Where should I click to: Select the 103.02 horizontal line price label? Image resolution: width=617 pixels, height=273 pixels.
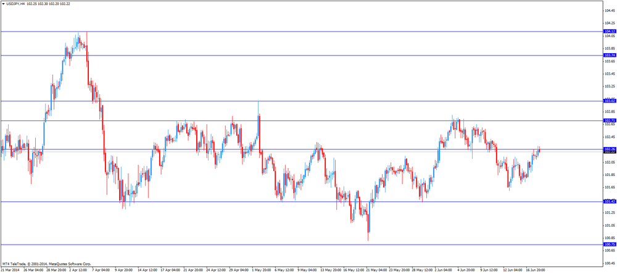[x=610, y=101]
